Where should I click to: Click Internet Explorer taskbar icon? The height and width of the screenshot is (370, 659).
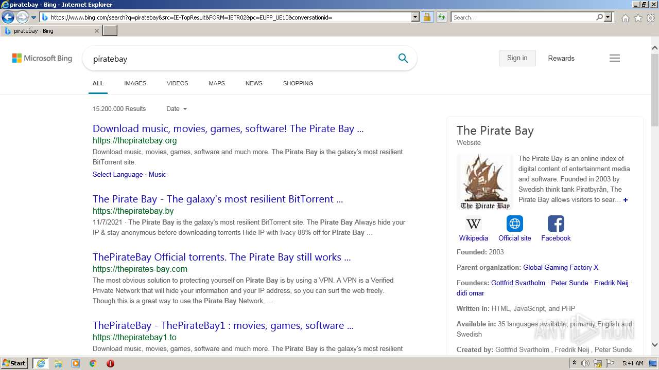pos(41,363)
